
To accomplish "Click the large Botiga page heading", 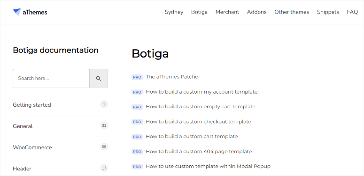I will click(150, 54).
